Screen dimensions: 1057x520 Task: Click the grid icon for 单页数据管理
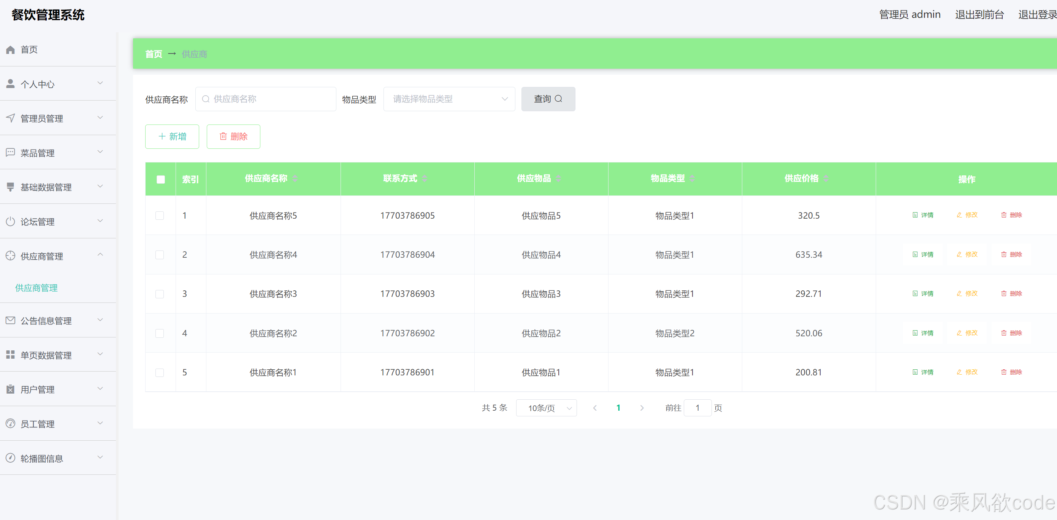[11, 355]
